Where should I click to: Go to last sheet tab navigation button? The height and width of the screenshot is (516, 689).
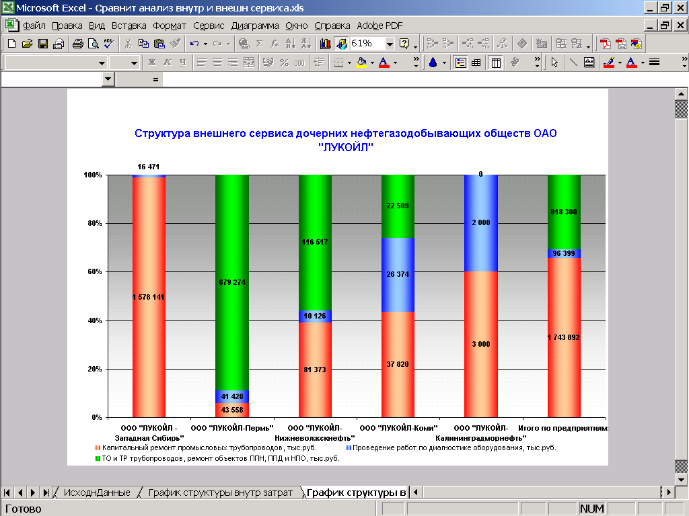[x=46, y=492]
